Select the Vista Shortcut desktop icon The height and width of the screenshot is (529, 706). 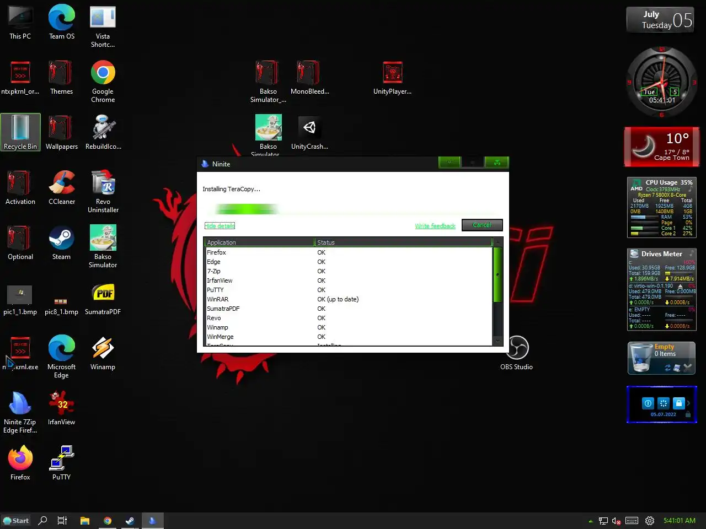coord(103,27)
